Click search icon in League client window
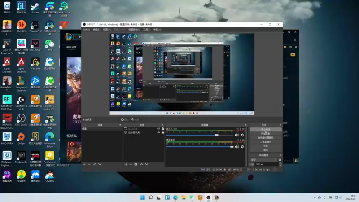The width and height of the screenshot is (359, 202). [x=296, y=47]
